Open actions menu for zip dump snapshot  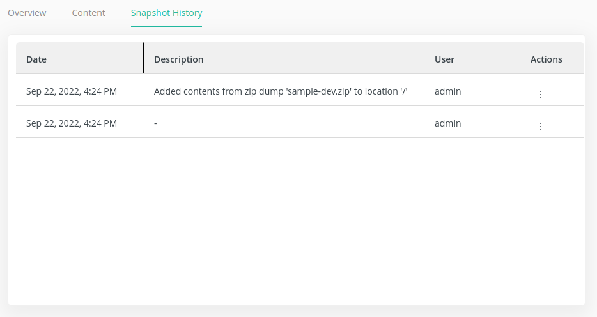point(540,95)
